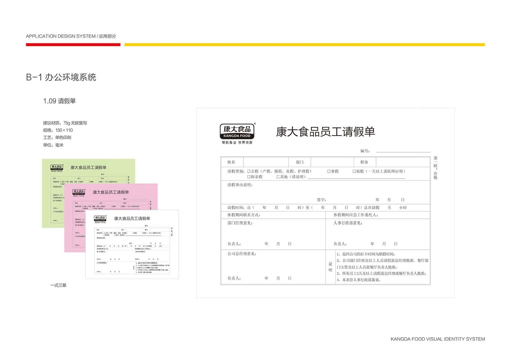The image size is (511, 363).
Task: Click the text 建议材质：75g 无碳复写
Action: point(65,123)
